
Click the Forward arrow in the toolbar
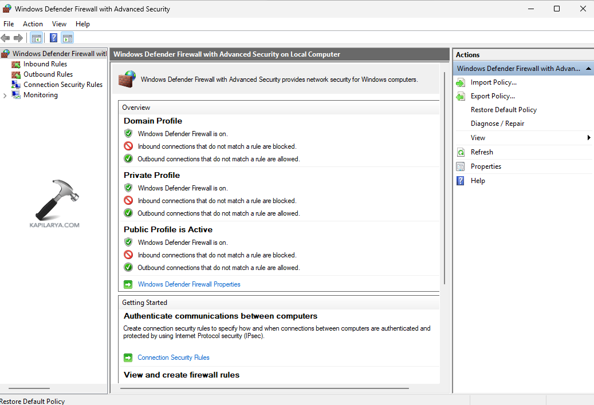[18, 38]
